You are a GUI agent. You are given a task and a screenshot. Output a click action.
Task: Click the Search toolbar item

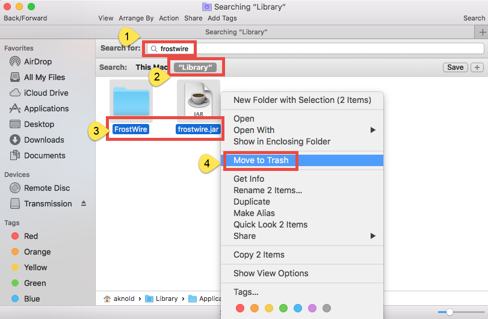click(474, 18)
